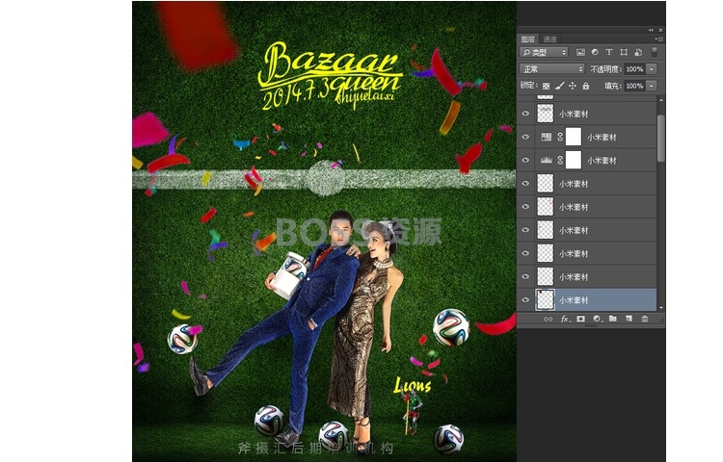Filter layers by shape layer icon
This screenshot has width=723, height=462.
[624, 53]
